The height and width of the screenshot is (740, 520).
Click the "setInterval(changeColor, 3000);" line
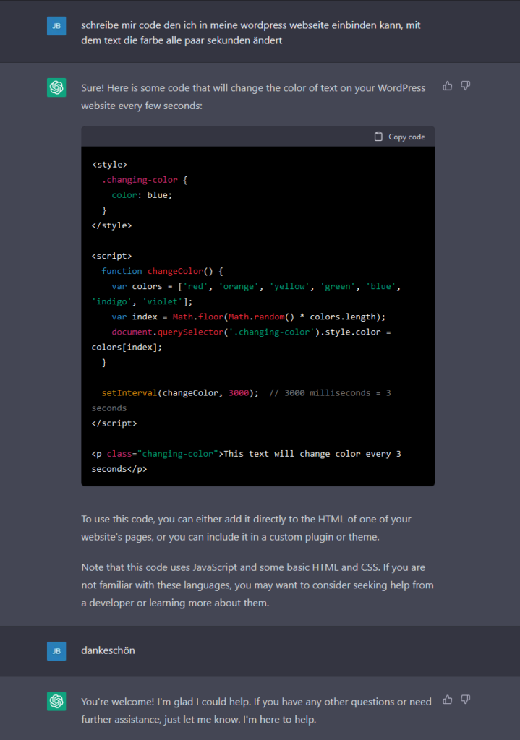point(180,392)
